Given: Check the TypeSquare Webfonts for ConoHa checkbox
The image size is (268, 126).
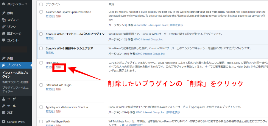Looking at the screenshot, I should [x=41, y=107].
